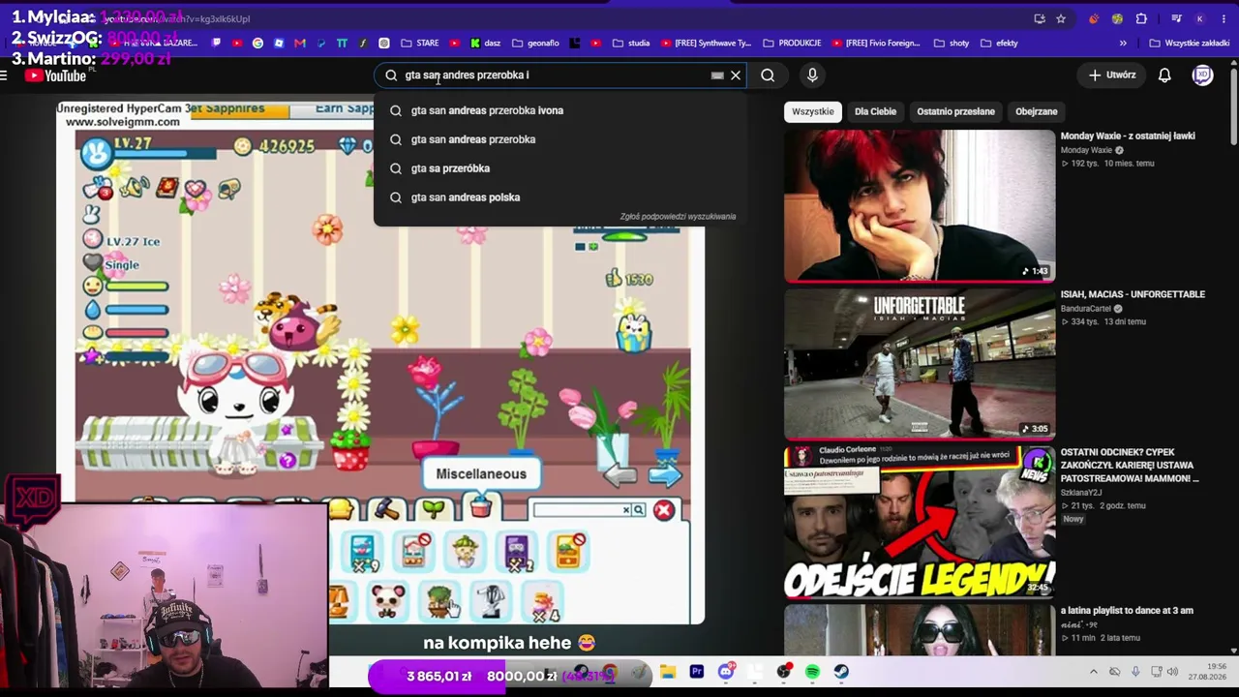The height and width of the screenshot is (697, 1239).
Task: Select the Wszystkie filter chip
Action: click(812, 111)
